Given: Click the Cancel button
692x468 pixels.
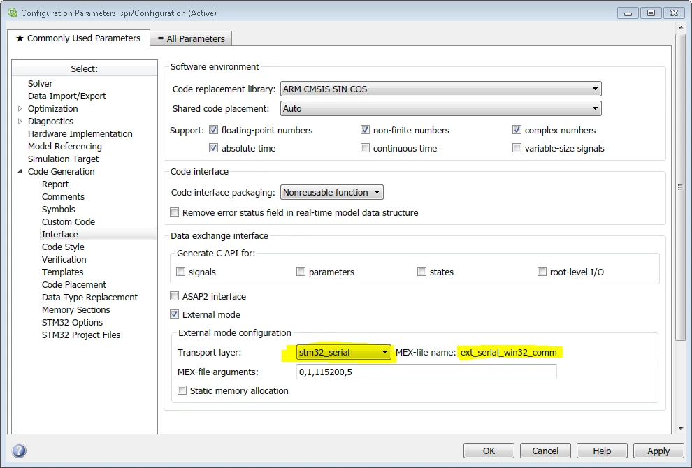Looking at the screenshot, I should 545,451.
